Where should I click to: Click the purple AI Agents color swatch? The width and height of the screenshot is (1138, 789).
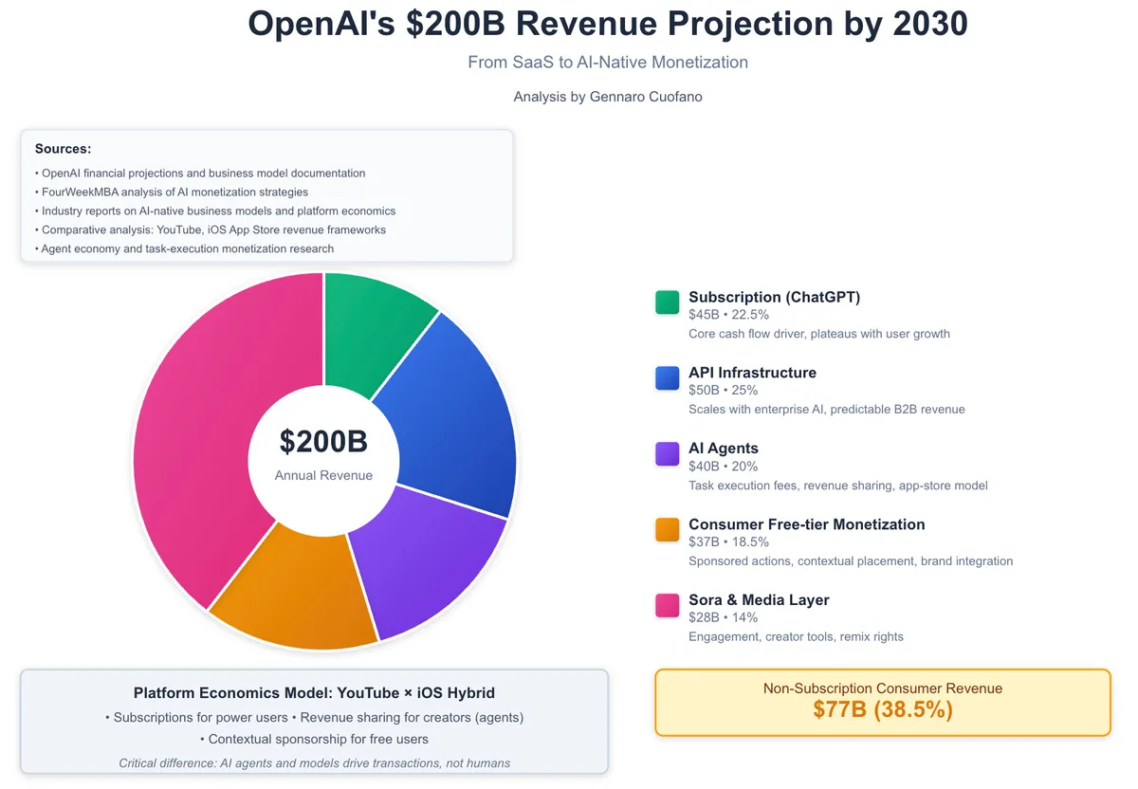667,453
